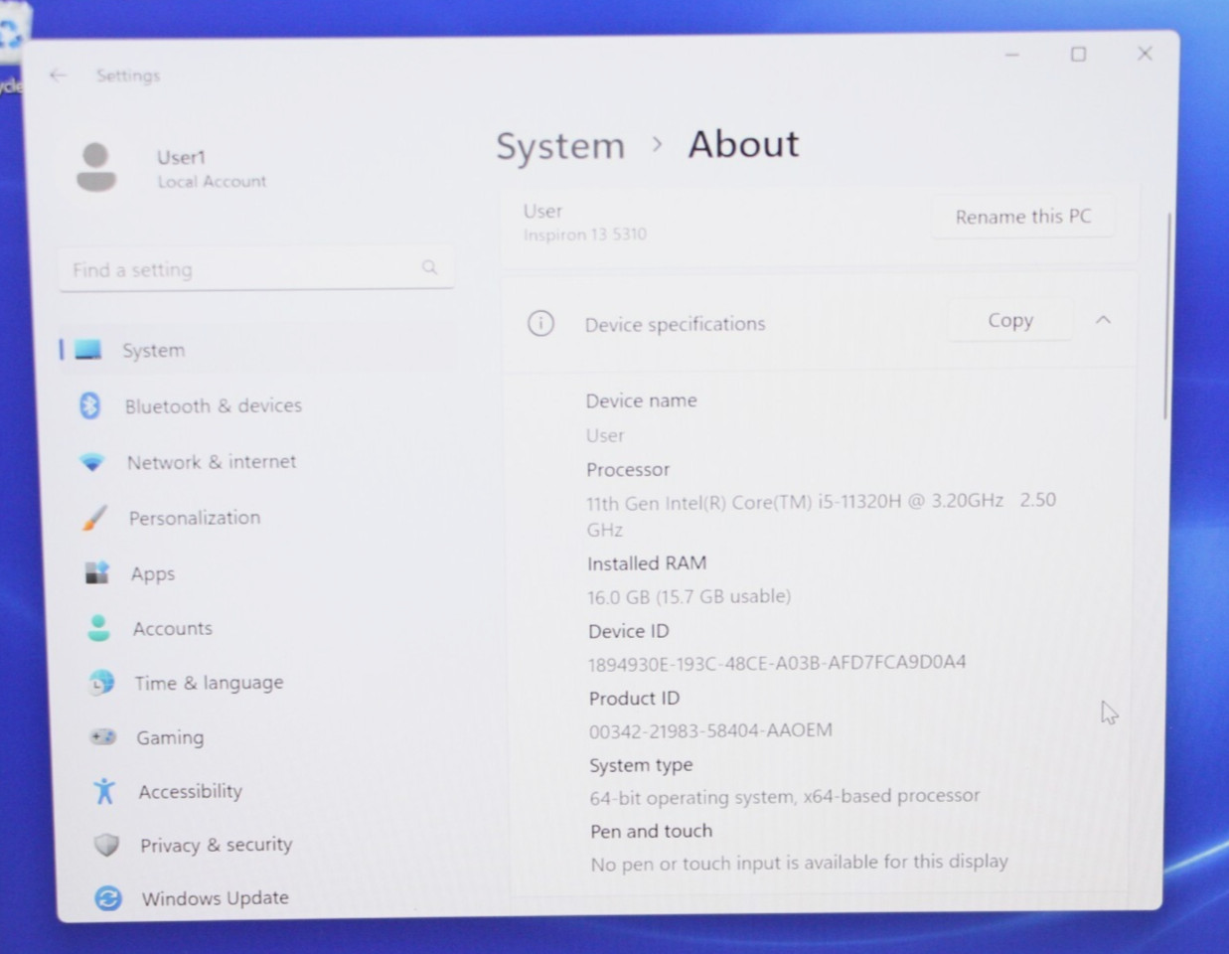Open the User1 Local Account profile
The width and height of the screenshot is (1229, 954).
point(172,168)
